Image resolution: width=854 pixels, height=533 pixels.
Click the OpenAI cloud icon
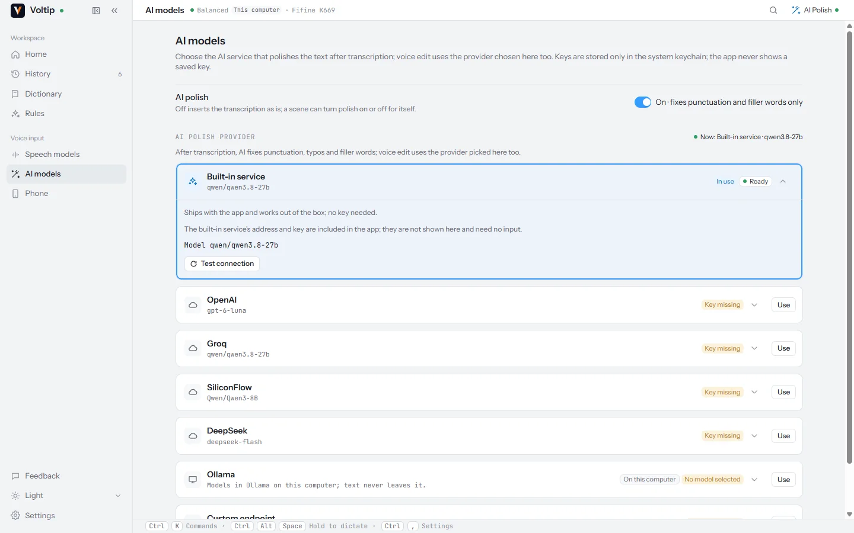(x=193, y=305)
